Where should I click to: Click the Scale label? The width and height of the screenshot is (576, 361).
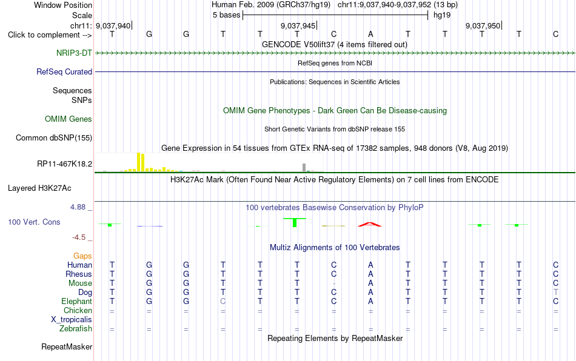click(82, 15)
